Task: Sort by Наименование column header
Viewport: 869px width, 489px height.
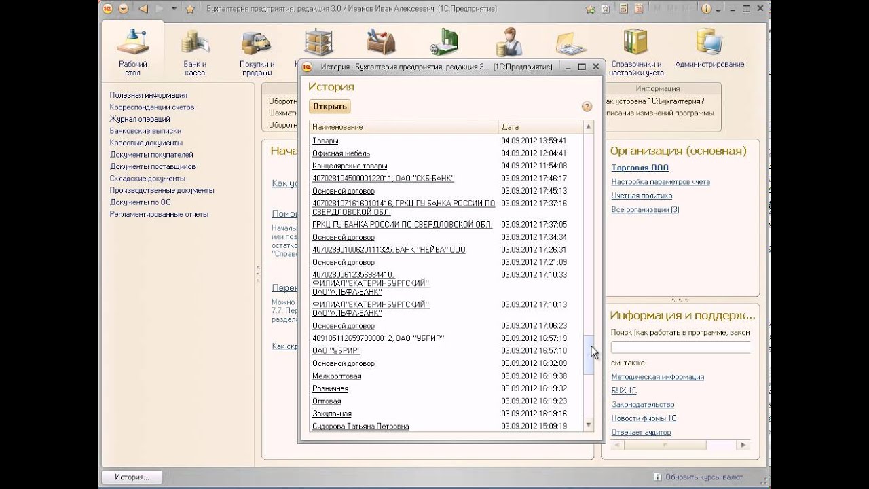Action: click(x=404, y=127)
